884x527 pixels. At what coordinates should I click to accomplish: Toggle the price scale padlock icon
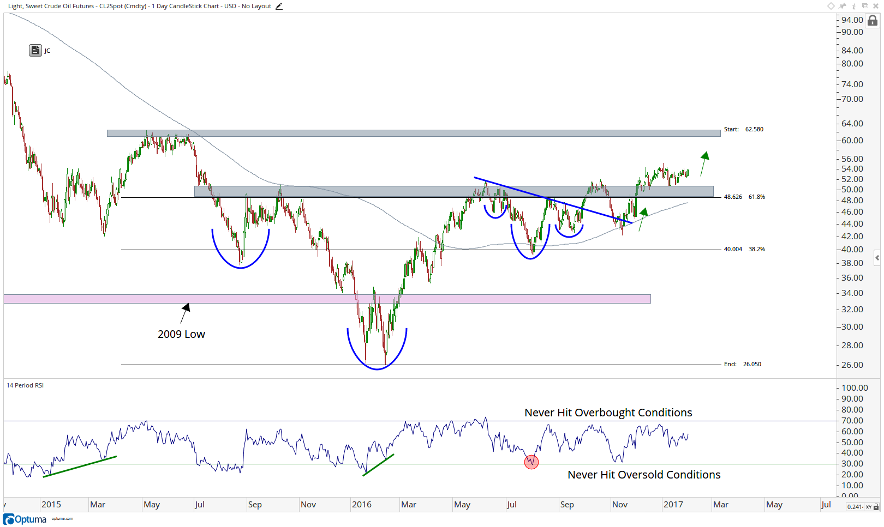tap(873, 21)
